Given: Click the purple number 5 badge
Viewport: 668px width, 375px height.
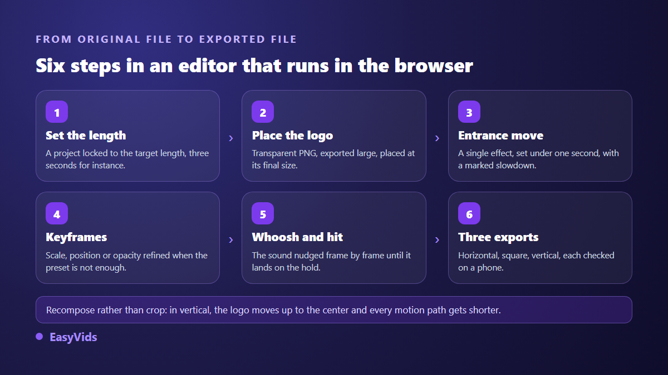Looking at the screenshot, I should 263,213.
